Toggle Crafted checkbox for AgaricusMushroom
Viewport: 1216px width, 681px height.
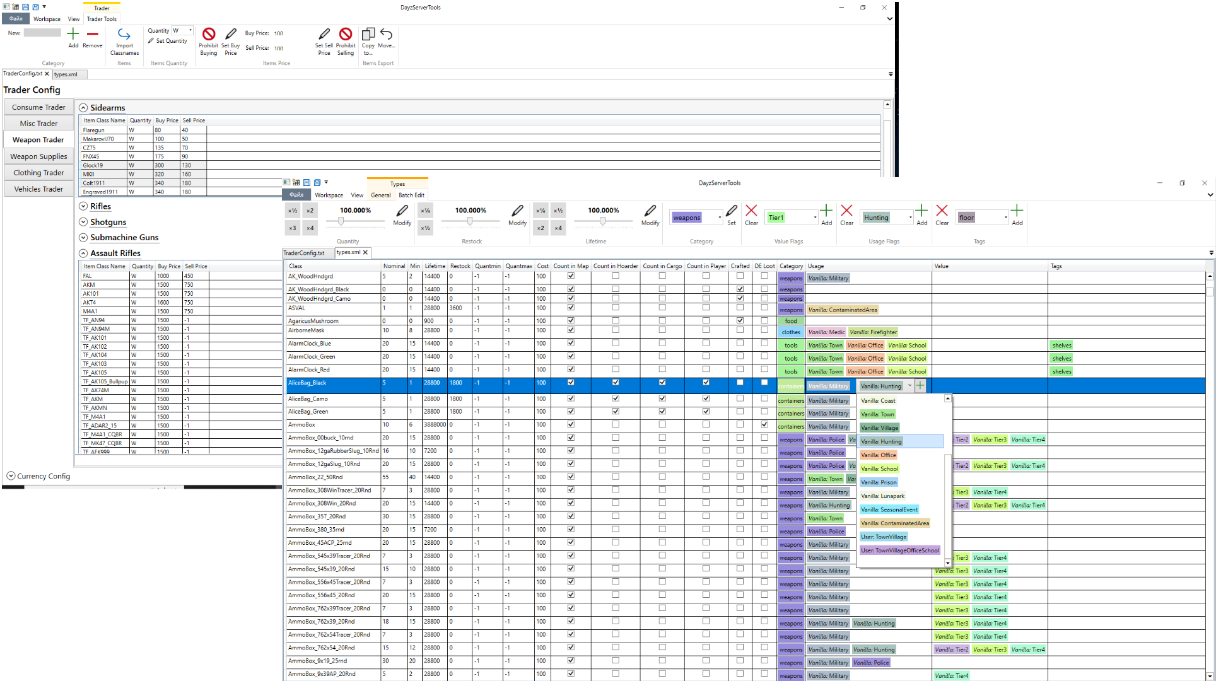coord(740,320)
